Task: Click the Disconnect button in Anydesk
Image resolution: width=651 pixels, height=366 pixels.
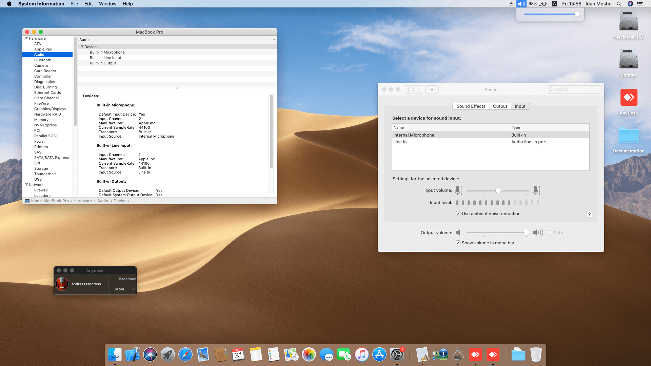Action: click(126, 279)
